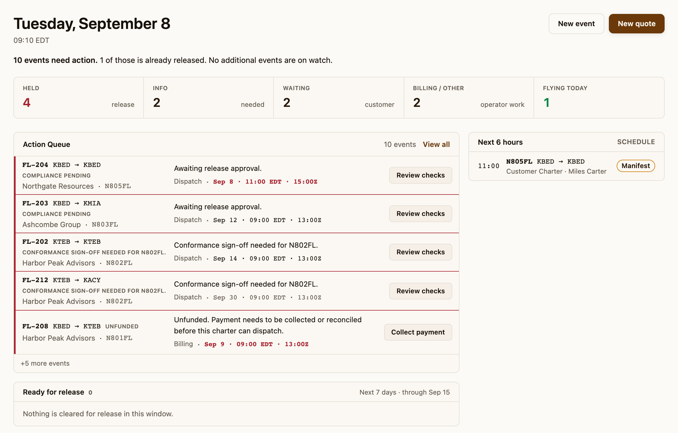Click the Tuesday, September 8 title
Viewport: 678px width, 433px height.
click(92, 24)
